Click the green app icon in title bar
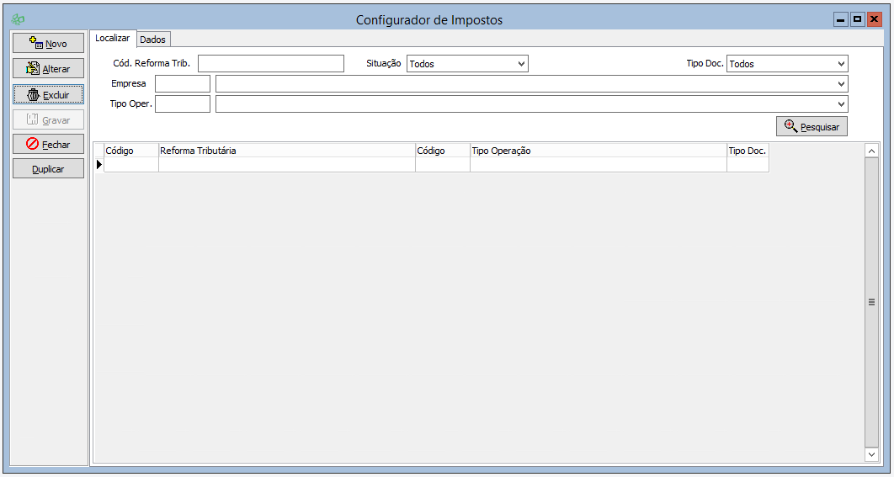 click(x=19, y=19)
